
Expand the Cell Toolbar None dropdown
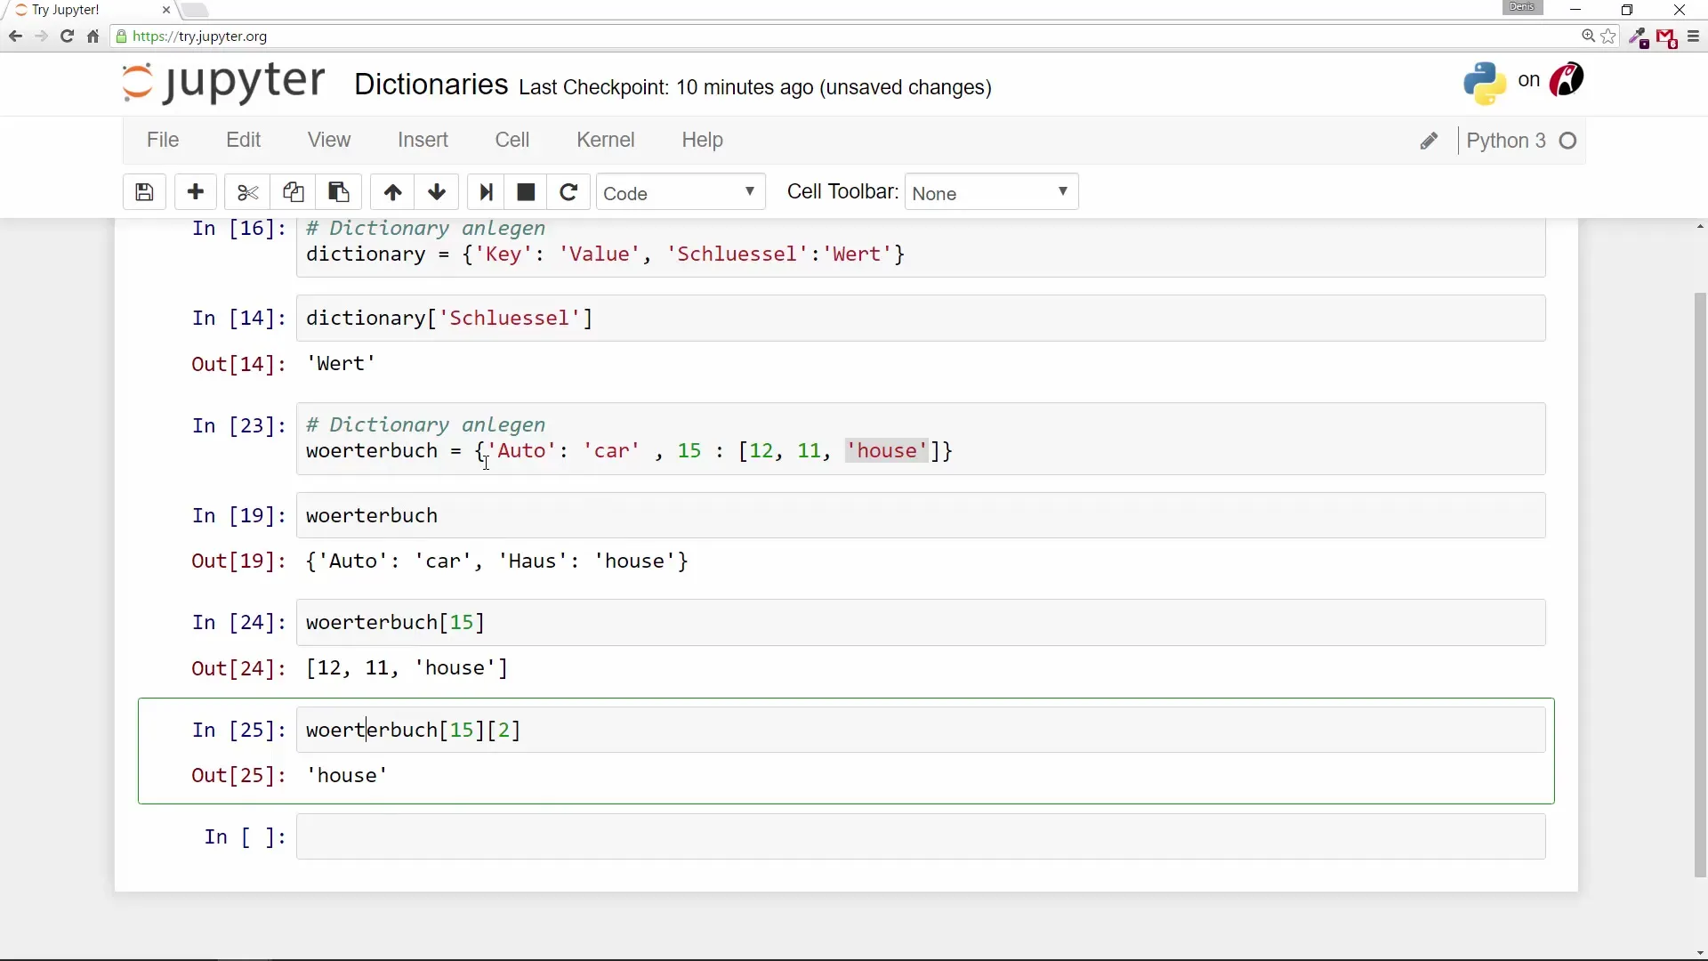pos(991,193)
